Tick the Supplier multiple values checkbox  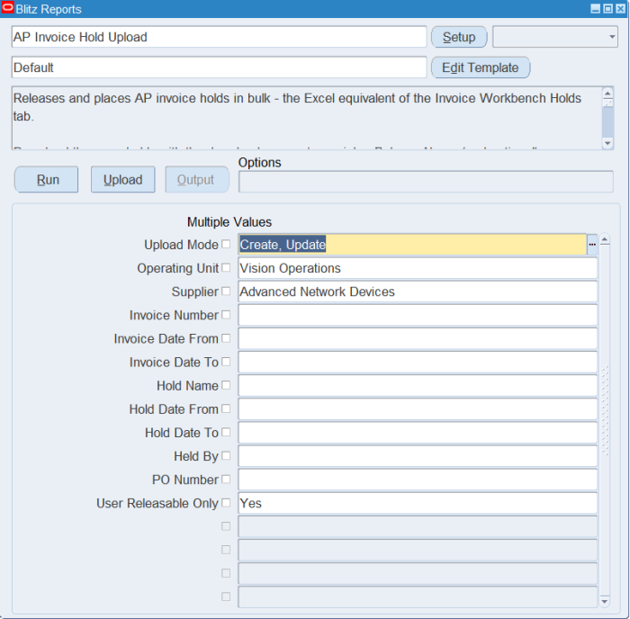coord(226,292)
